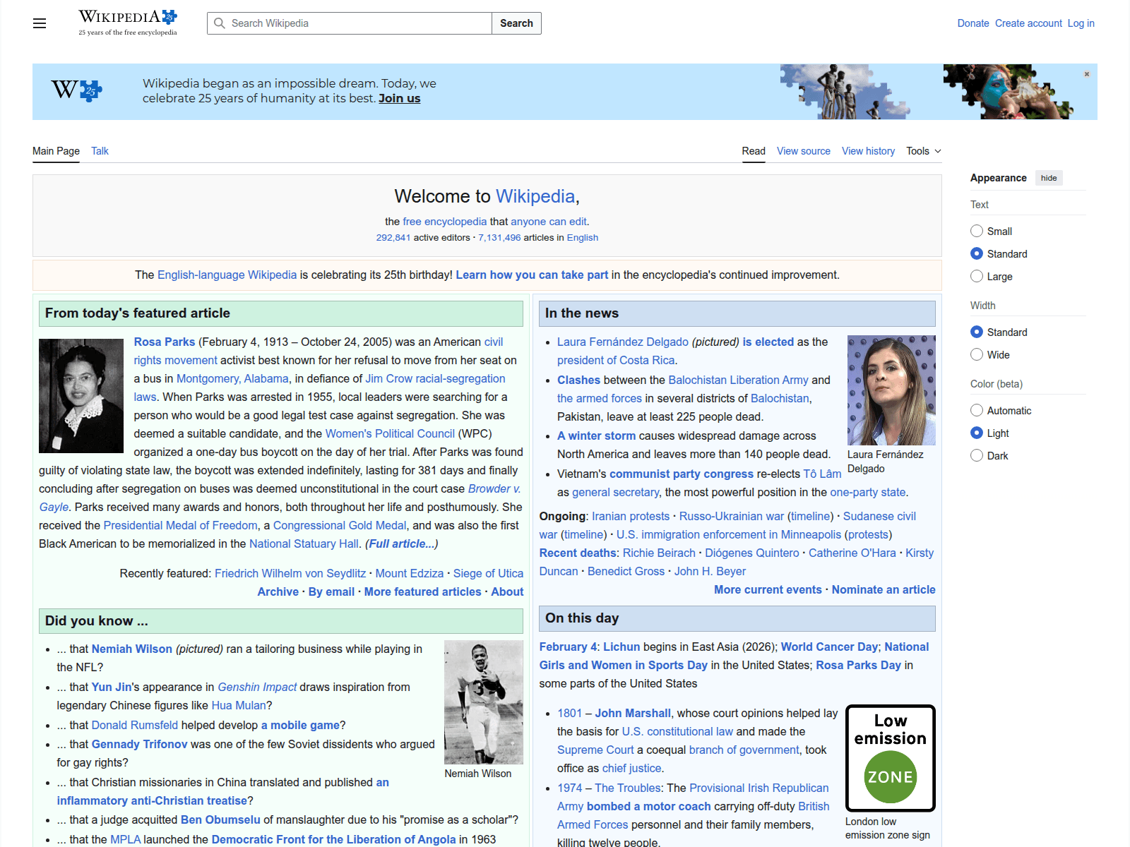
Task: Click the Wikipedia 25 years logo
Action: pyautogui.click(x=128, y=23)
